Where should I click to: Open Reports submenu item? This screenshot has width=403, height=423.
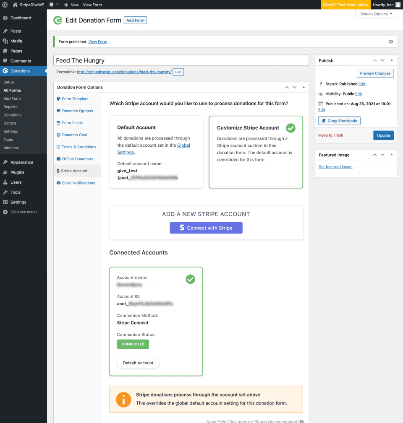(10, 107)
